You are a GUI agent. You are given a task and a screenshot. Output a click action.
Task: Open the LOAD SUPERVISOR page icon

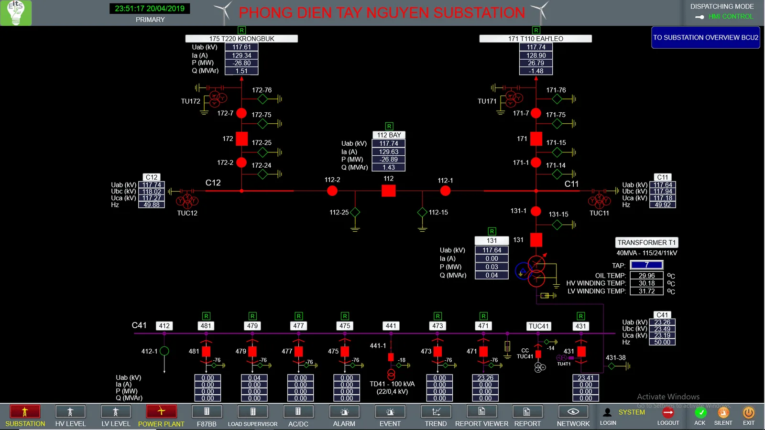coord(252,411)
